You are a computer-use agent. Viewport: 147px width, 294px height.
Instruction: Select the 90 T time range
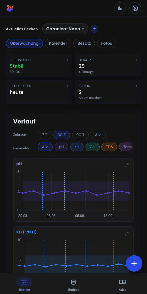coord(80,135)
